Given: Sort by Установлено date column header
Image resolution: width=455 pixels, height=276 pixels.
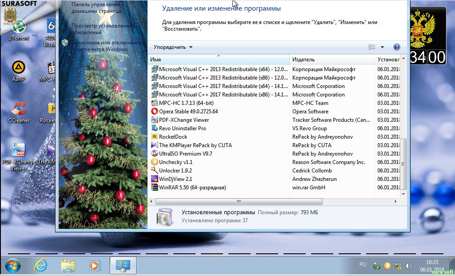Looking at the screenshot, I should tap(387, 60).
